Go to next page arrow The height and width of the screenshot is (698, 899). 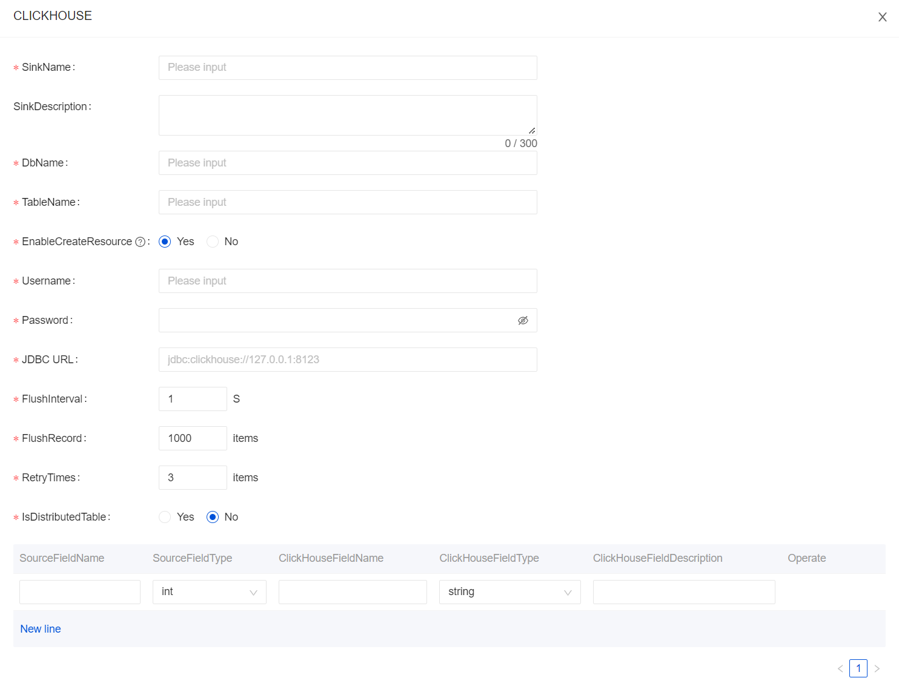point(877,668)
